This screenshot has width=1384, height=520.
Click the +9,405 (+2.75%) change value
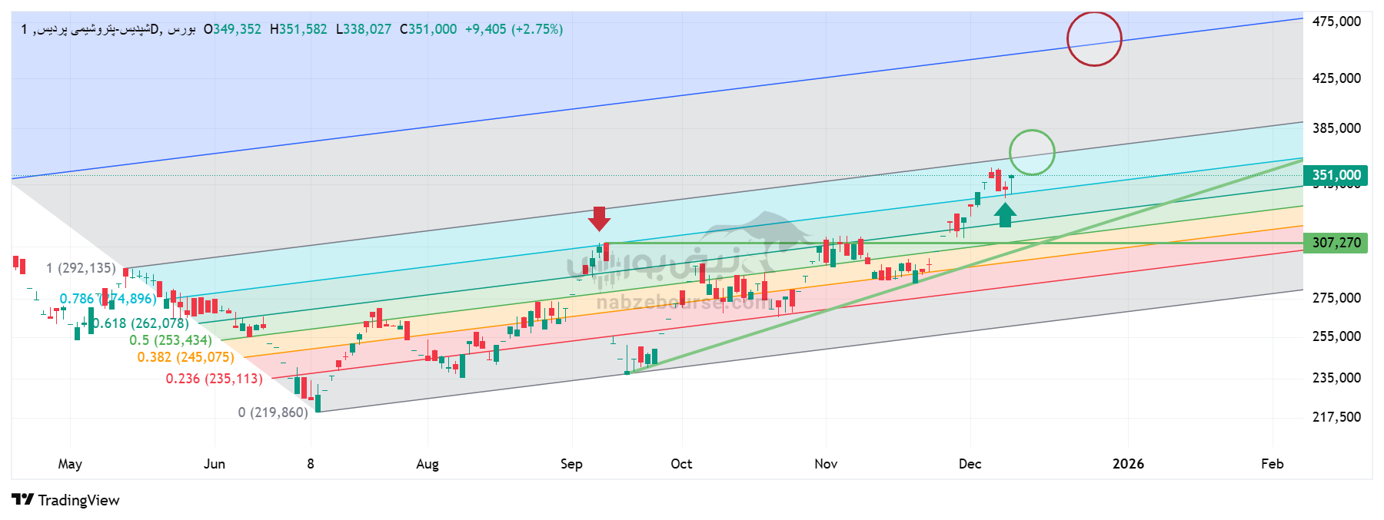point(514,29)
